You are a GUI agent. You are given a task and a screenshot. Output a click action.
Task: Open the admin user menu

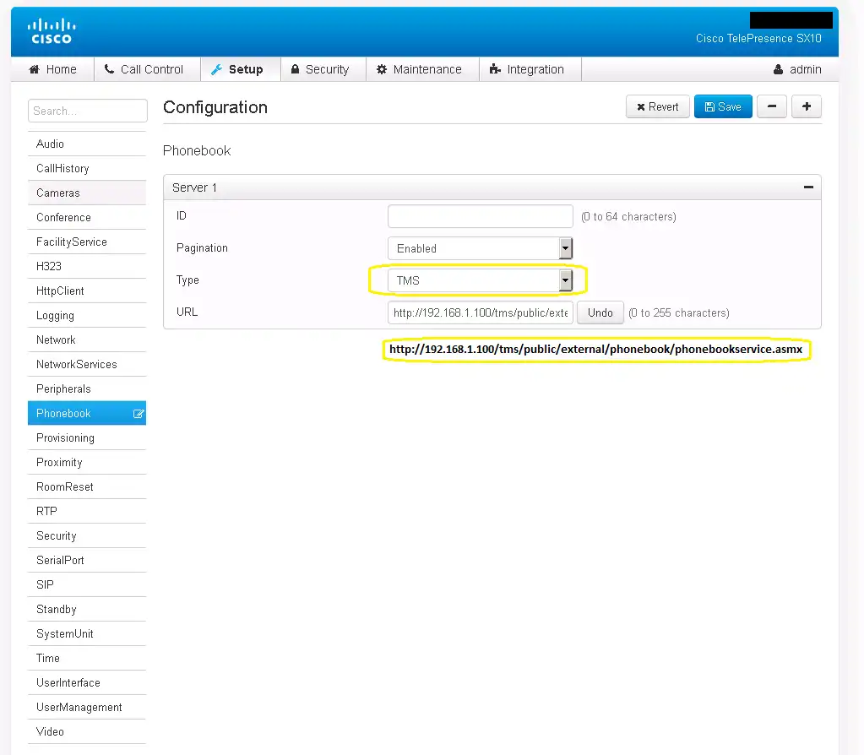797,69
